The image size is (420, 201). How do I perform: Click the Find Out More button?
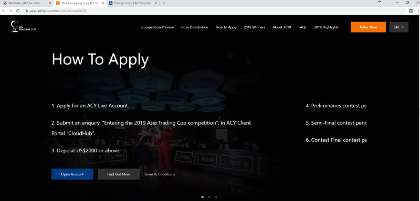point(119,174)
